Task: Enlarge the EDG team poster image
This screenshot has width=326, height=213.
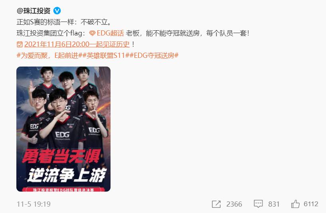Action: click(x=63, y=129)
